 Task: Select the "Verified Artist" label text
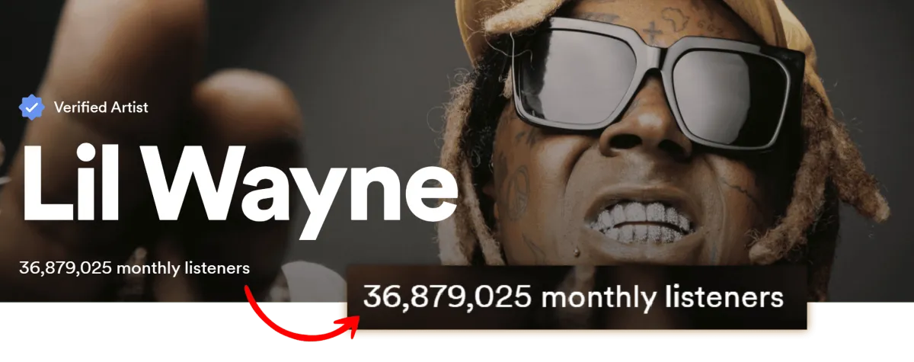pos(101,107)
